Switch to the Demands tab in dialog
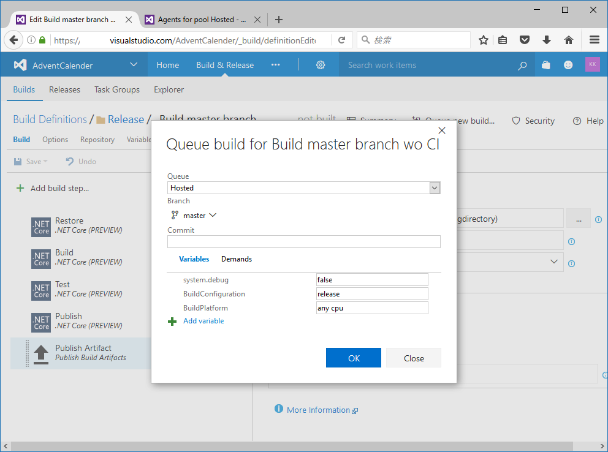Screen dimensions: 608x452 [237, 258]
